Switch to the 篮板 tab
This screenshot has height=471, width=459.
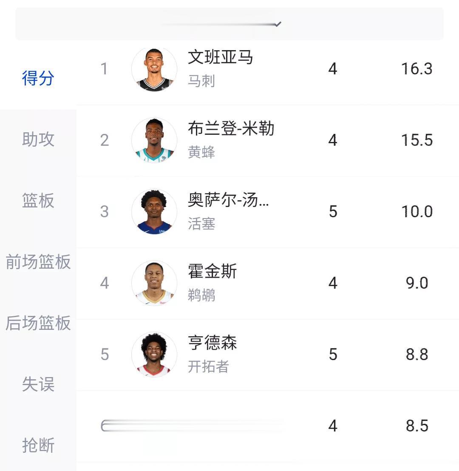click(x=38, y=200)
